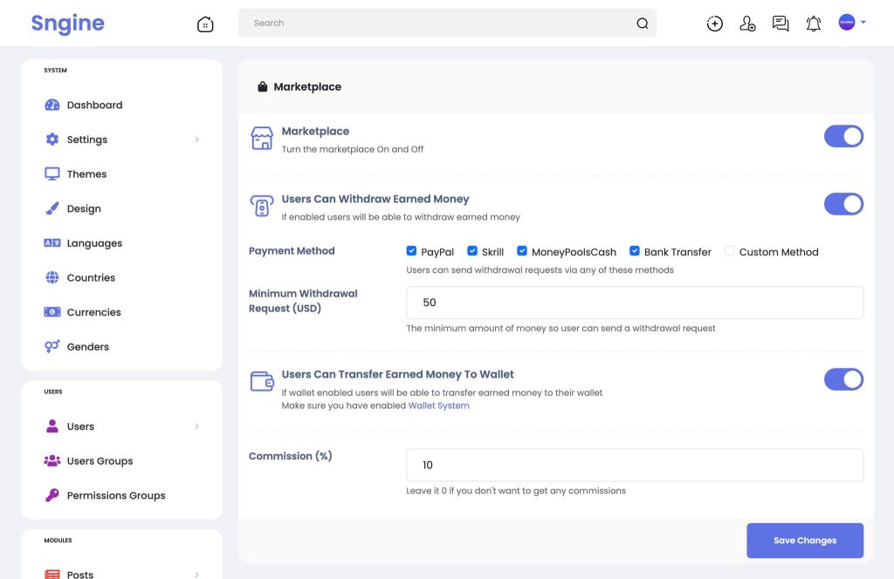
Task: Click the Sngine logo
Action: [67, 24]
